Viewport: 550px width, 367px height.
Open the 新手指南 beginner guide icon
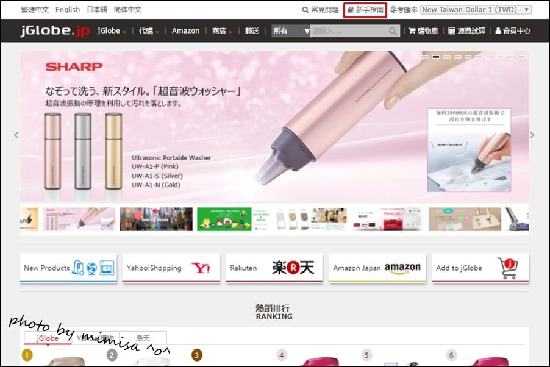coord(349,9)
